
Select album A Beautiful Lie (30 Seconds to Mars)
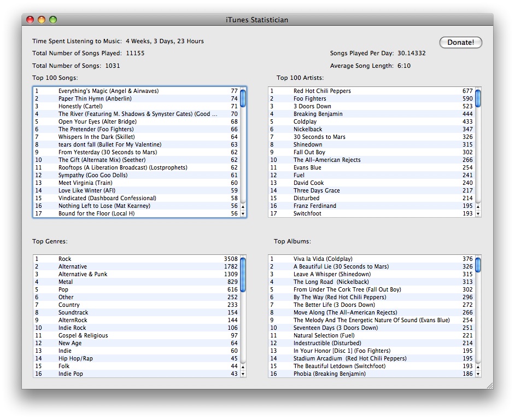[x=371, y=266]
